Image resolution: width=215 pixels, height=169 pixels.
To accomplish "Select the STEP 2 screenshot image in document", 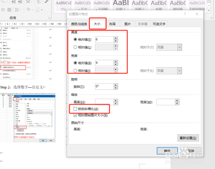I will click(28, 118).
